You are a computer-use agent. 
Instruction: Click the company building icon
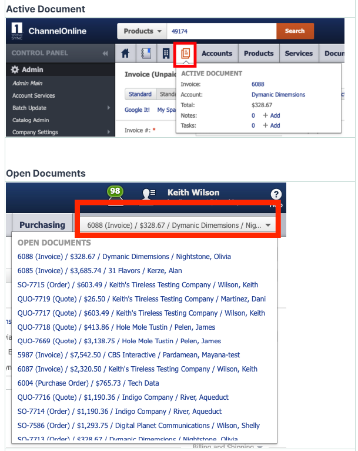tap(166, 54)
